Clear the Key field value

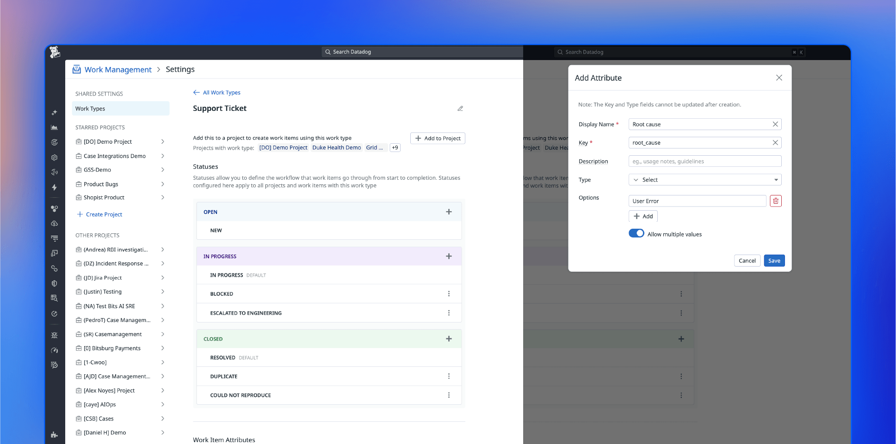pyautogui.click(x=775, y=143)
